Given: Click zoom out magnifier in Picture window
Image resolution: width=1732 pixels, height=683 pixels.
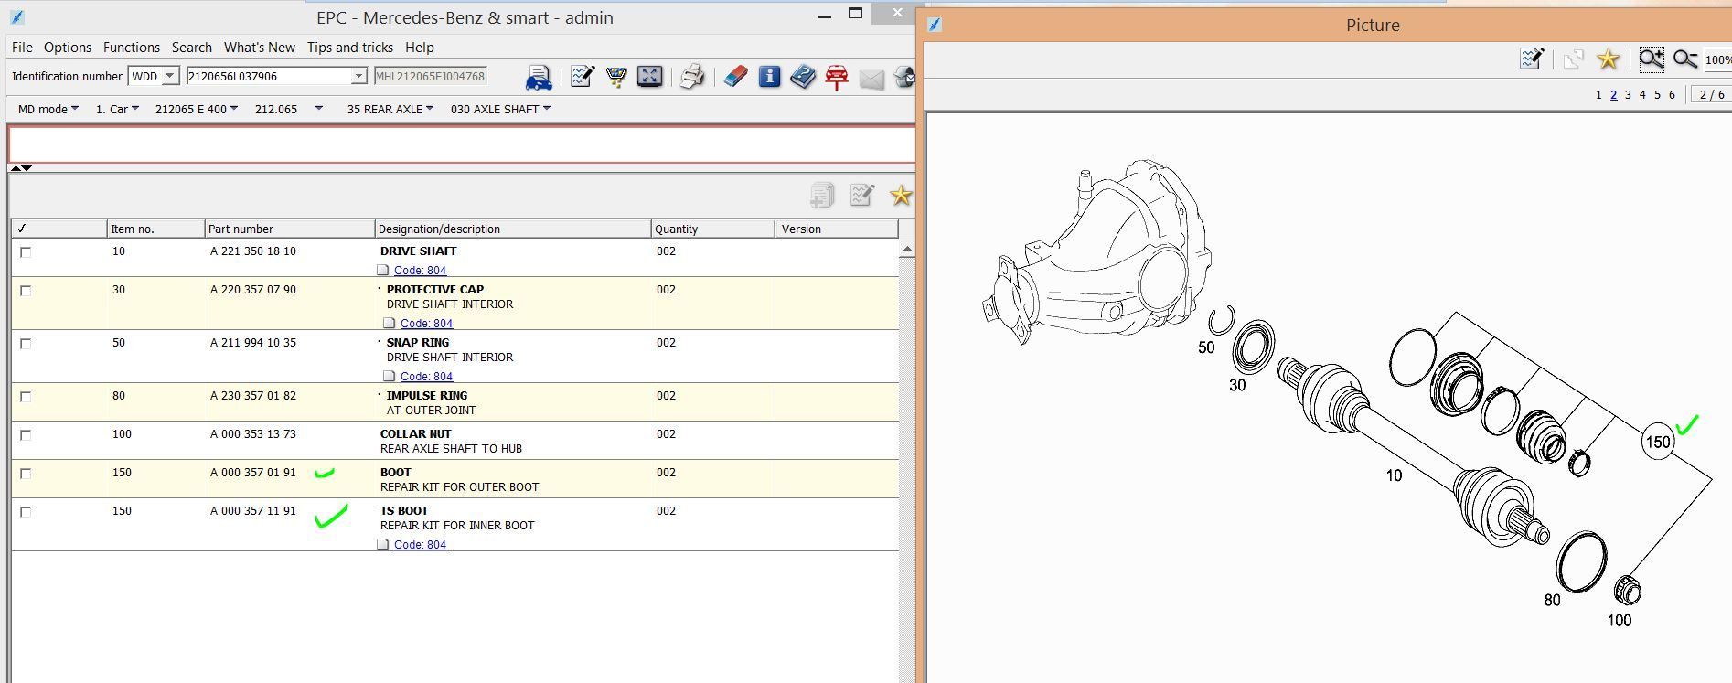Looking at the screenshot, I should (x=1684, y=60).
